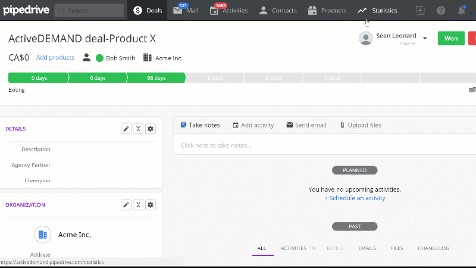This screenshot has height=268, width=476.
Task: Focus the Search field
Action: click(89, 11)
